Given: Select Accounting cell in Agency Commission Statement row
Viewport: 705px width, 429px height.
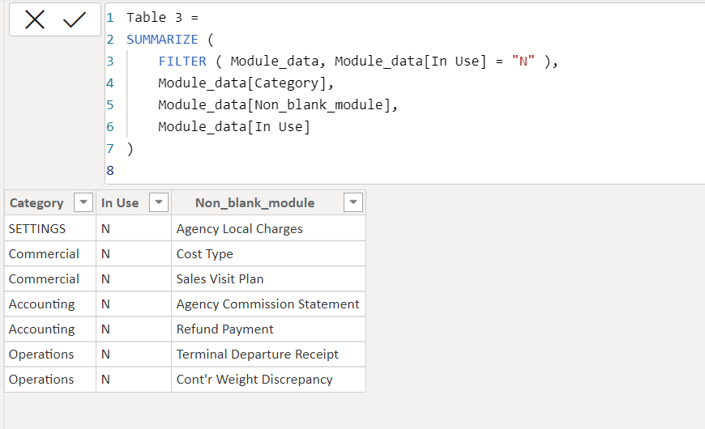Looking at the screenshot, I should (50, 304).
